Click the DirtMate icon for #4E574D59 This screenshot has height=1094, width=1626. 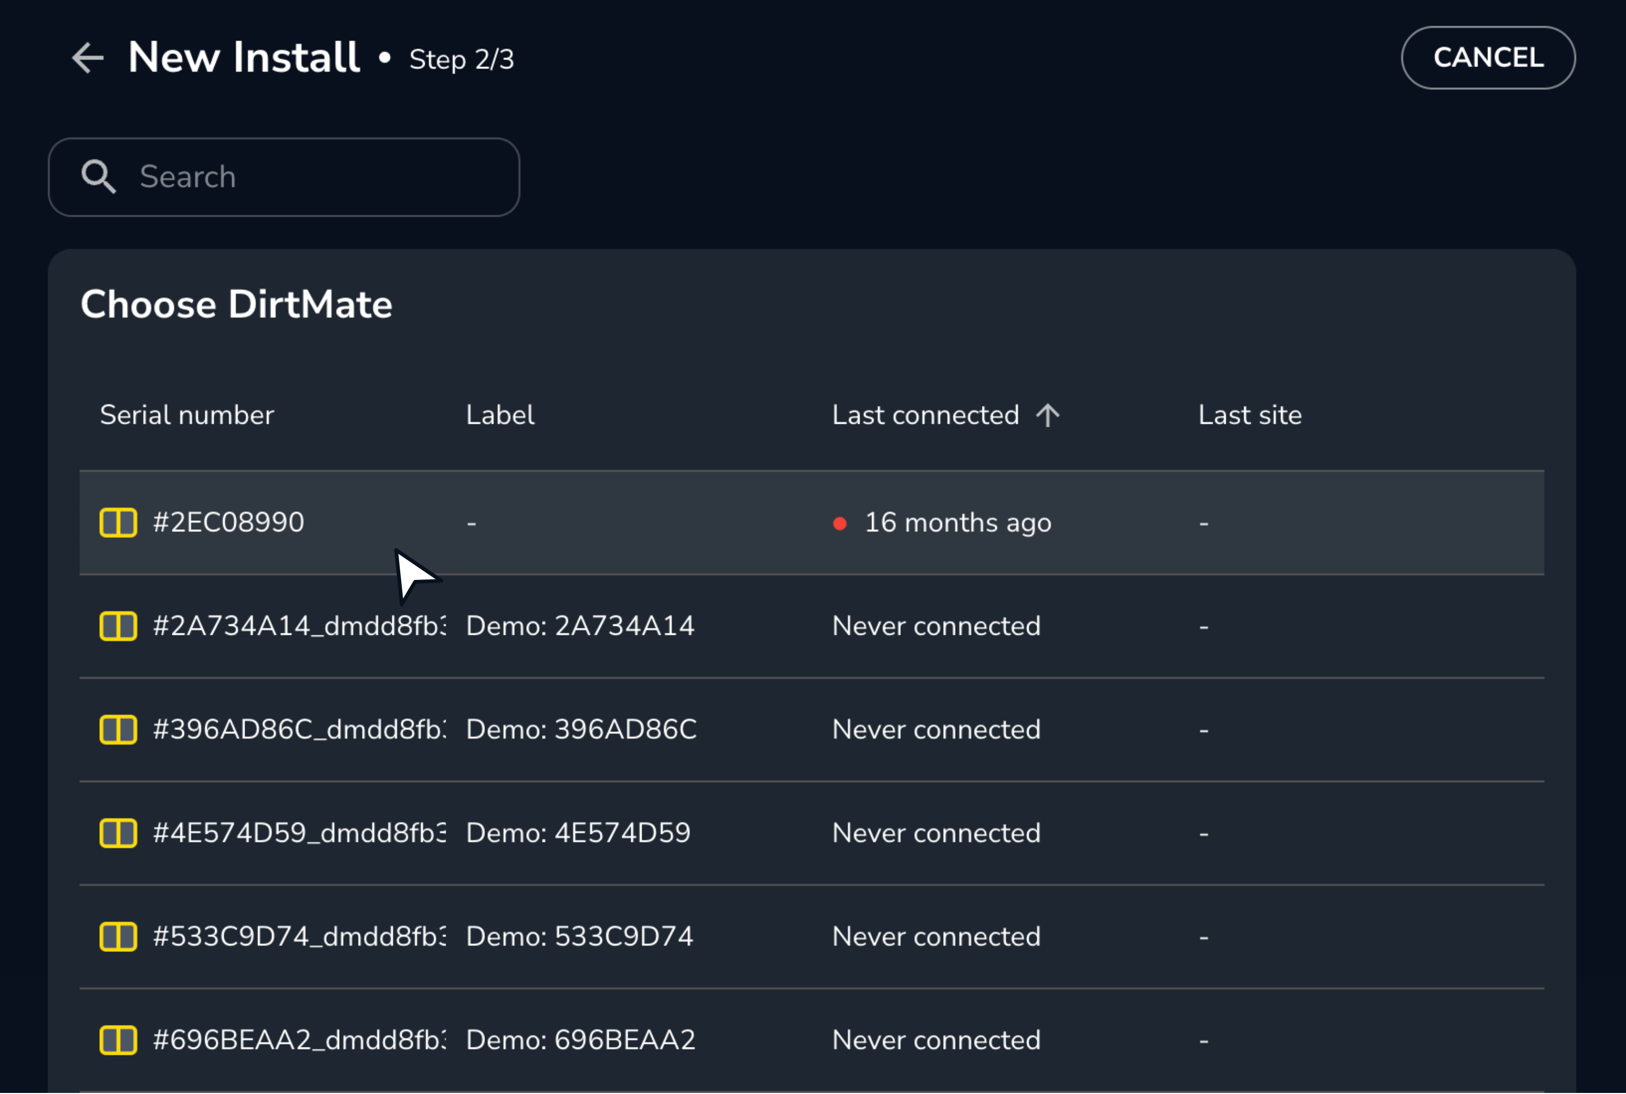(118, 832)
